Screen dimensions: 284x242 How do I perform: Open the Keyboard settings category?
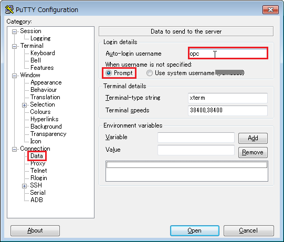(x=43, y=53)
